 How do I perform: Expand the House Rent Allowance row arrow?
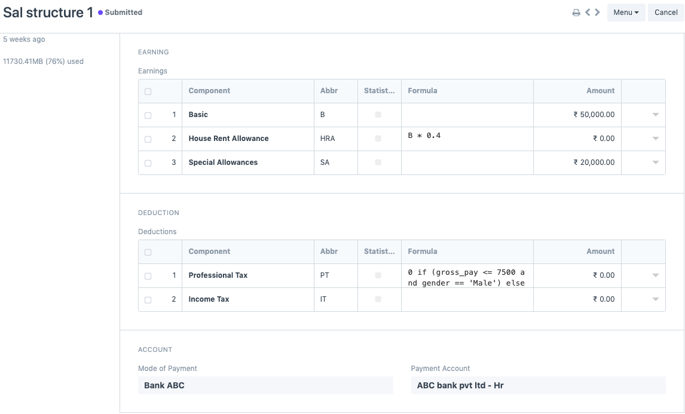point(655,139)
